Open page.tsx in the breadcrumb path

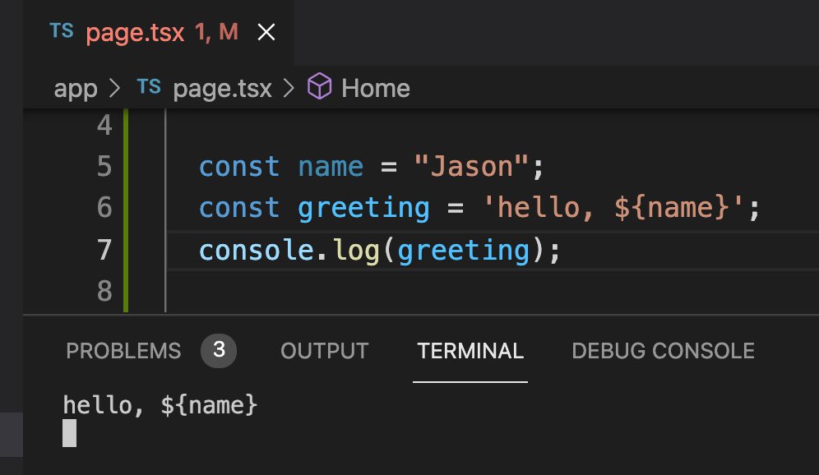(x=223, y=88)
